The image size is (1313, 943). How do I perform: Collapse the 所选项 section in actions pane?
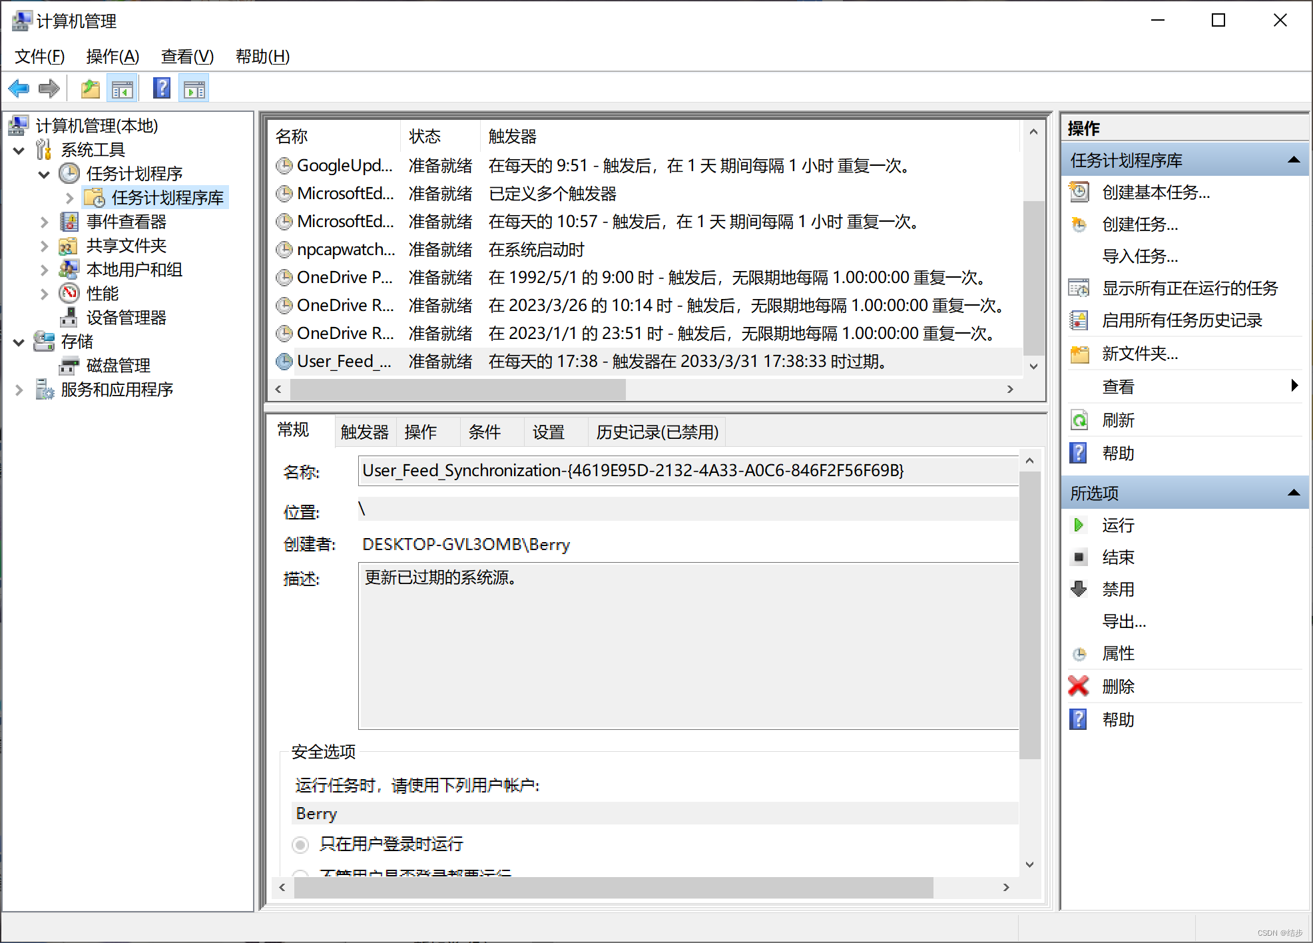coord(1293,493)
